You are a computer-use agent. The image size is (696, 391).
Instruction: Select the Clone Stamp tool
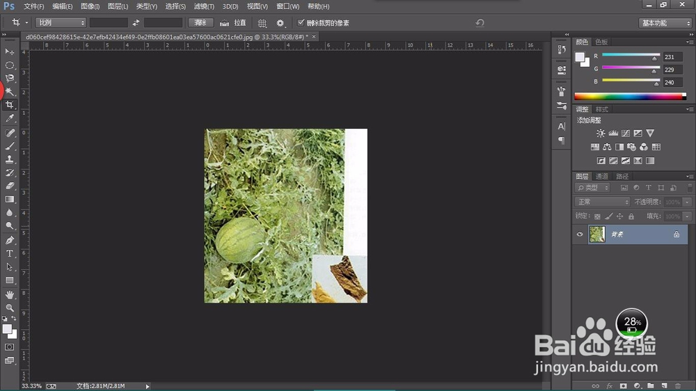(9, 159)
